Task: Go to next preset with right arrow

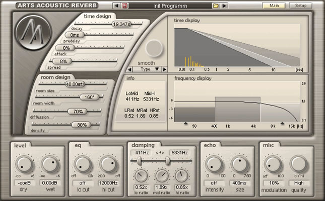Action: (x=224, y=6)
